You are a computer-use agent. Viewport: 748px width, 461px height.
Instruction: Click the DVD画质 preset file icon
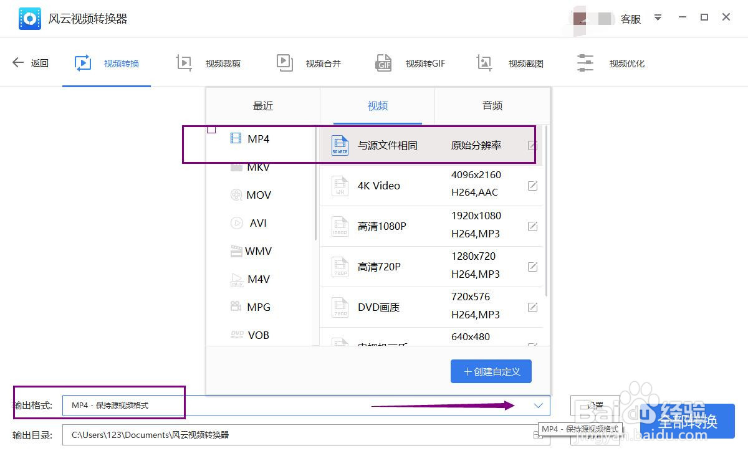[340, 307]
